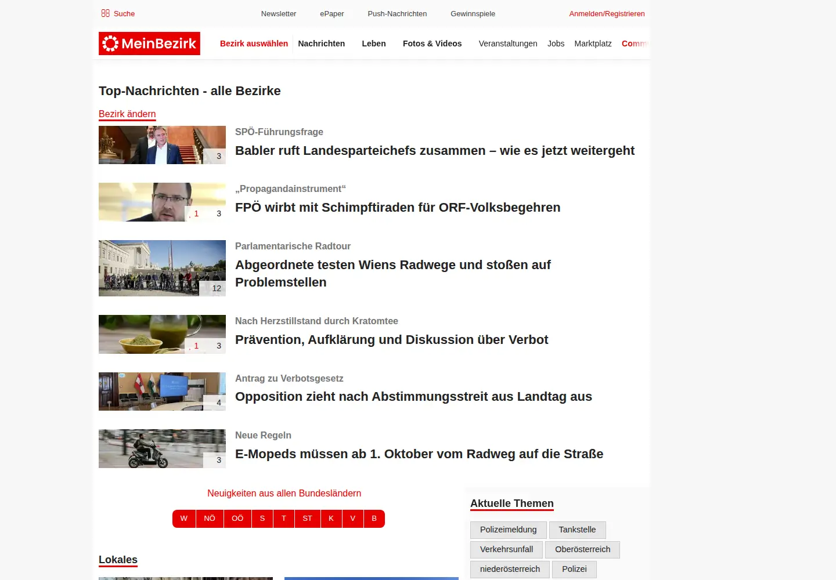
Task: Click the Tankstelle topic tag
Action: tap(577, 530)
